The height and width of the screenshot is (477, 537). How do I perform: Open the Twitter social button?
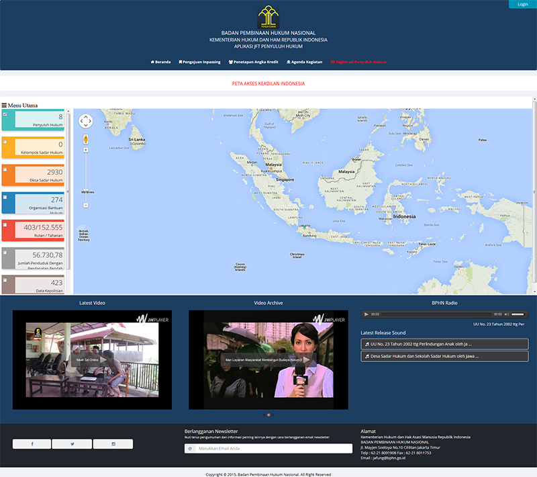(72, 444)
